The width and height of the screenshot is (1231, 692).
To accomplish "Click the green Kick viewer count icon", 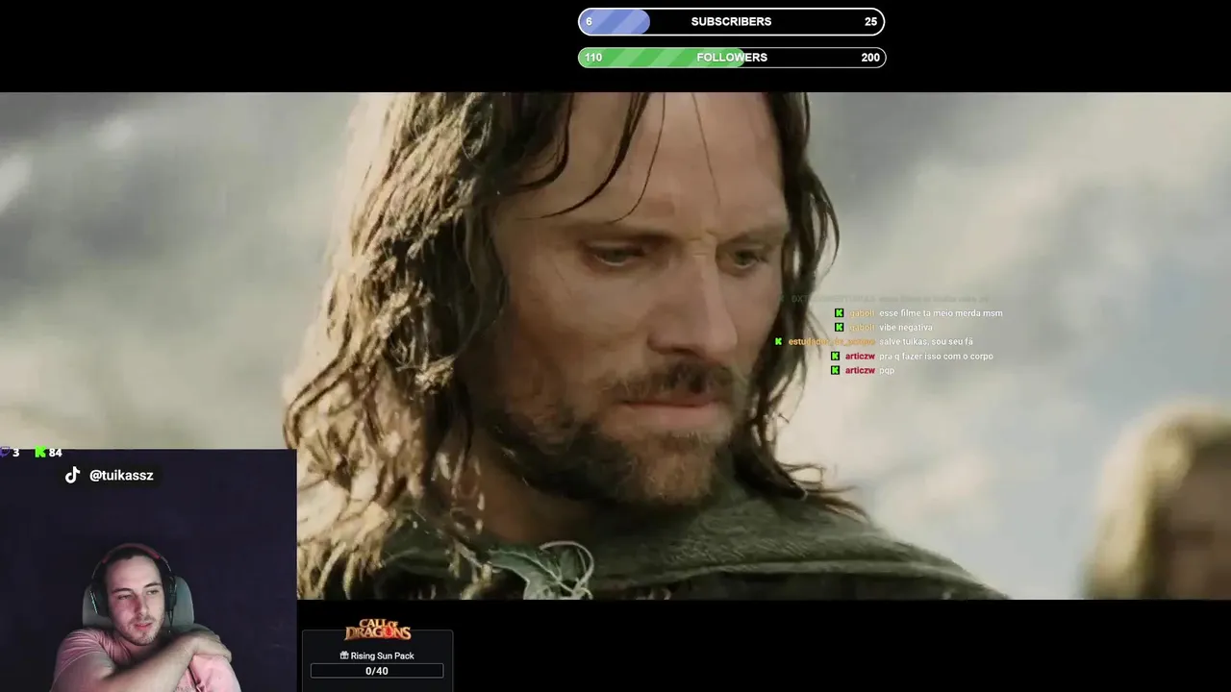I will click(x=39, y=452).
